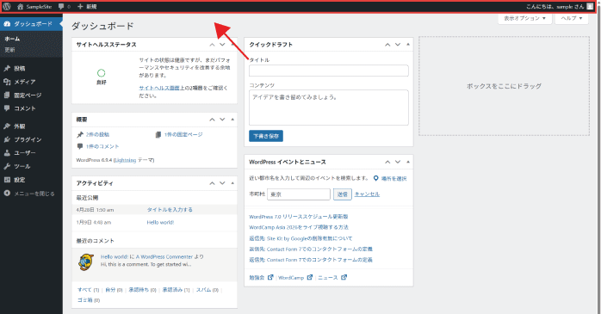Open comments bubble in admin bar
This screenshot has width=601, height=314.
click(x=65, y=7)
